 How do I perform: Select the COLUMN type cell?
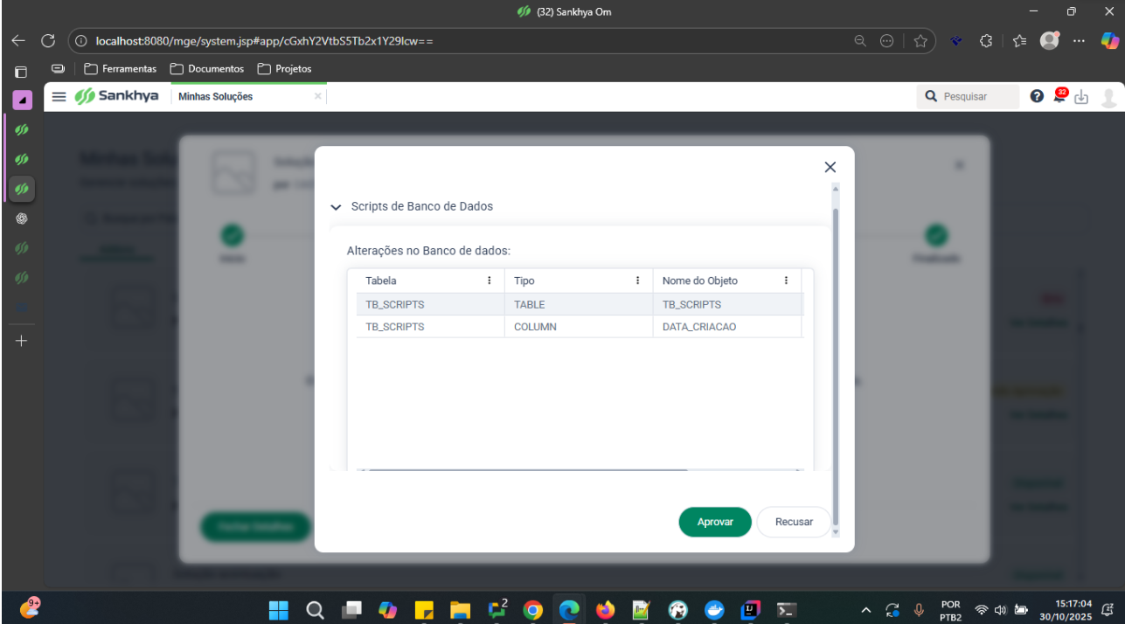(579, 327)
